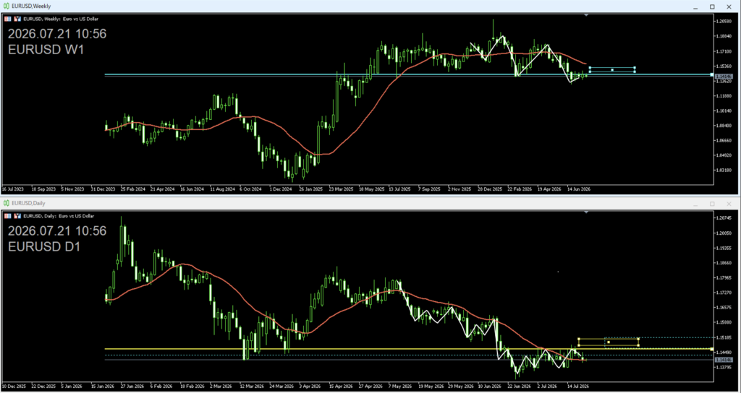Open depth of market icon in Weekly chart
This screenshot has width=741, height=393.
click(17, 19)
